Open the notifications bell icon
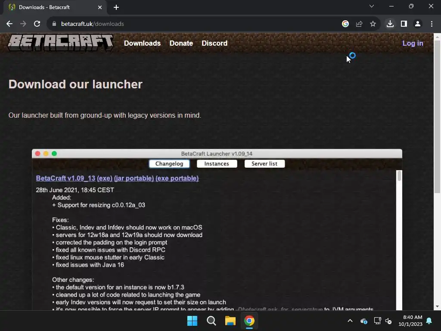Image resolution: width=441 pixels, height=331 pixels. point(429,321)
